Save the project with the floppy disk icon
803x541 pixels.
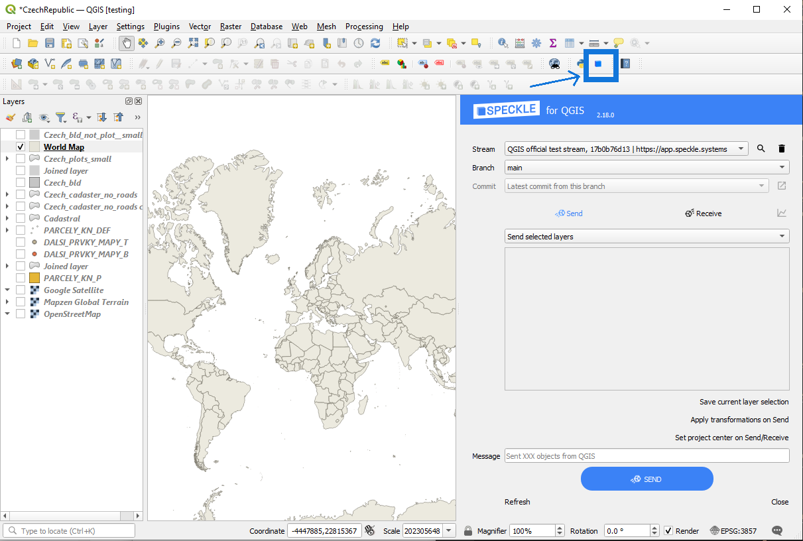pyautogui.click(x=50, y=43)
